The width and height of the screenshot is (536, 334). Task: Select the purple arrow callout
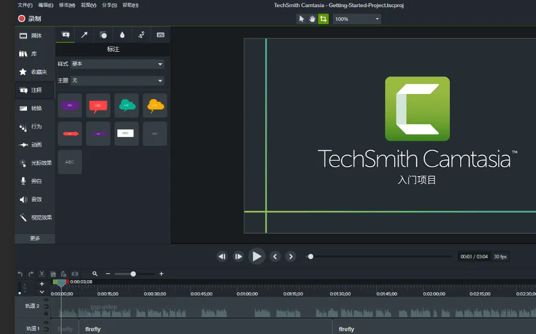(98, 134)
